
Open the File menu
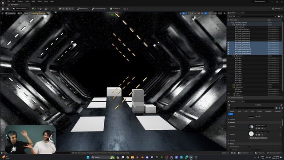tap(9, 1)
